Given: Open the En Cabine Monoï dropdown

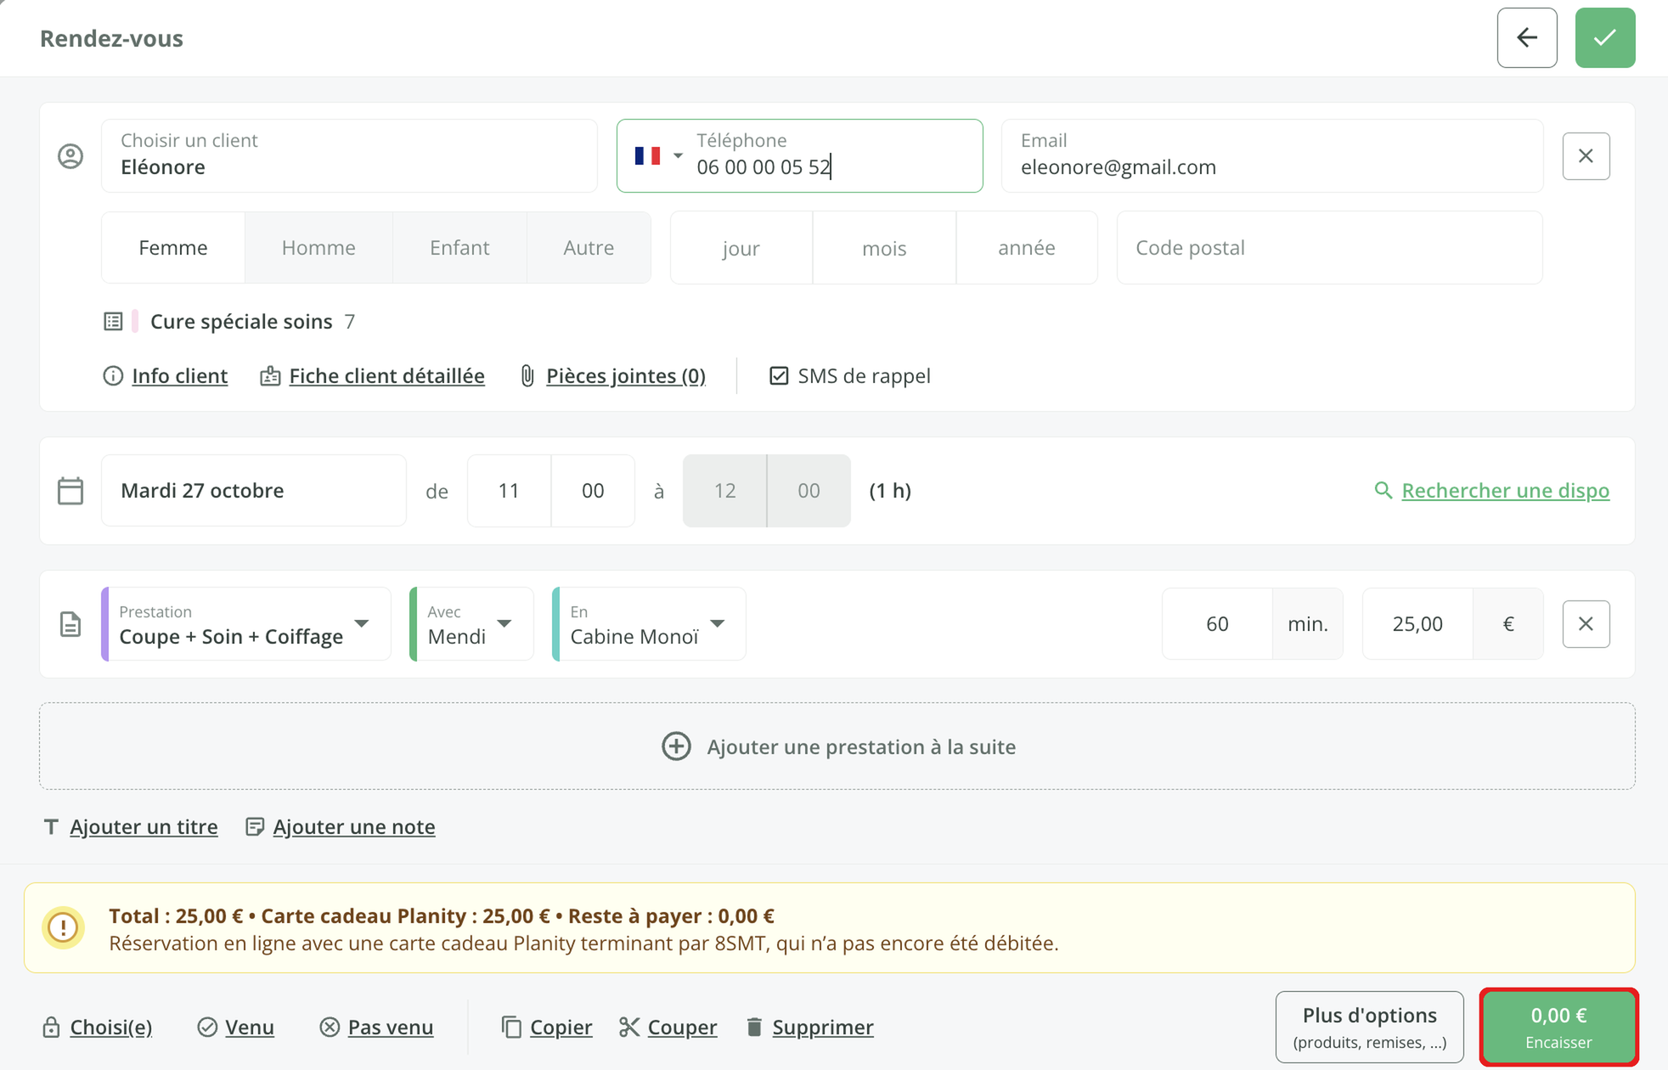Looking at the screenshot, I should coord(649,624).
